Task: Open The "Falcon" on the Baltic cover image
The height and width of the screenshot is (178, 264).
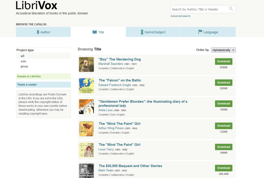Action: tap(86, 86)
